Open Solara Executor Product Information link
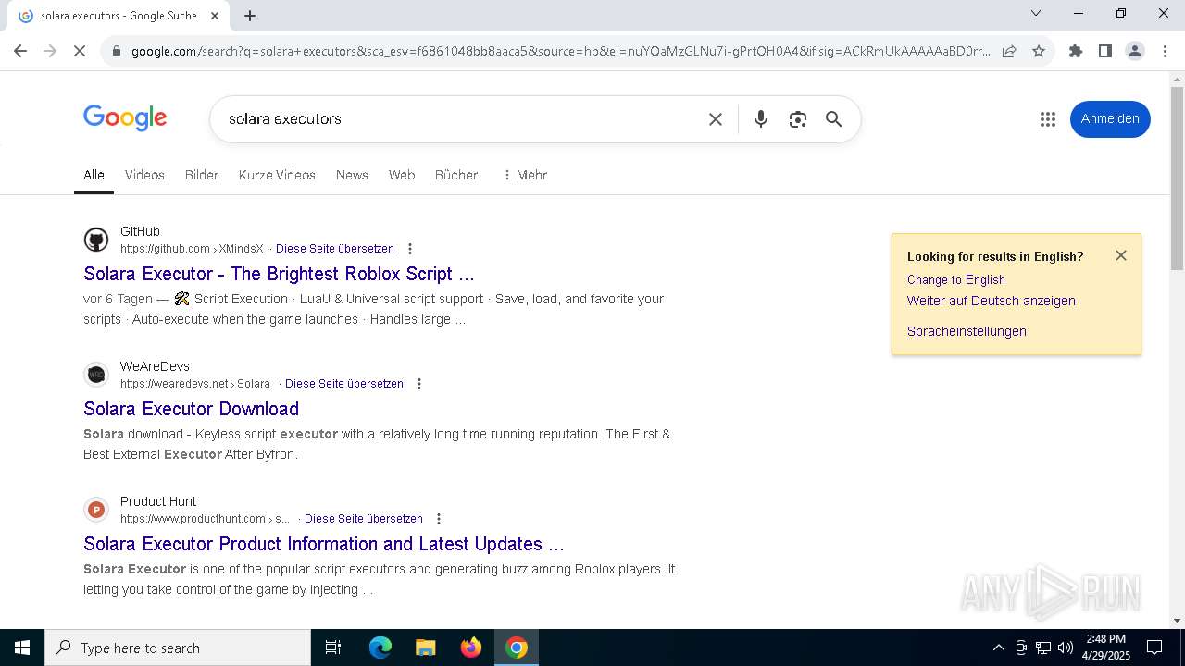1185x666 pixels. 324,544
